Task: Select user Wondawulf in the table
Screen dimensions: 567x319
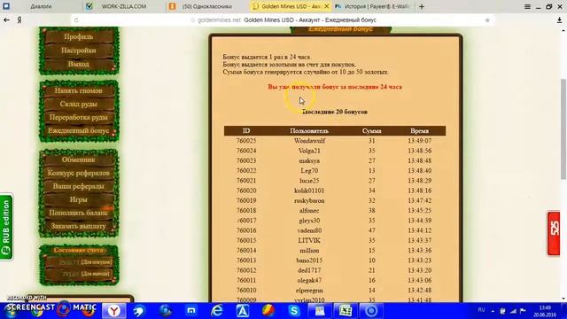Action: coord(309,141)
